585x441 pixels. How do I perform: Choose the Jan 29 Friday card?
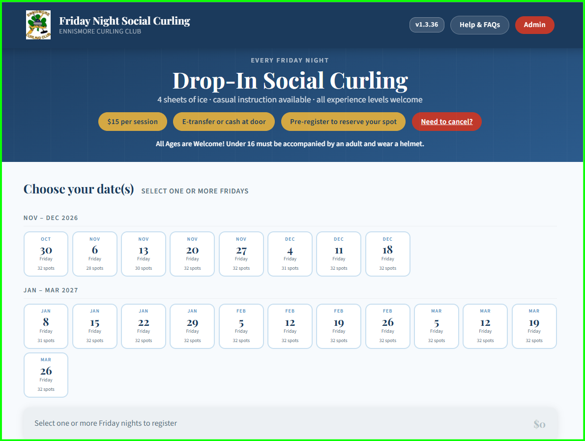pyautogui.click(x=192, y=326)
